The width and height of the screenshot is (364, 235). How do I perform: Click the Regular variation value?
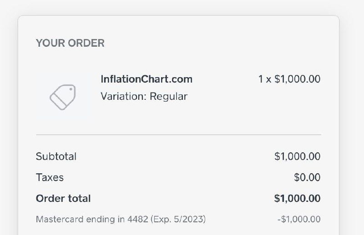(x=168, y=97)
